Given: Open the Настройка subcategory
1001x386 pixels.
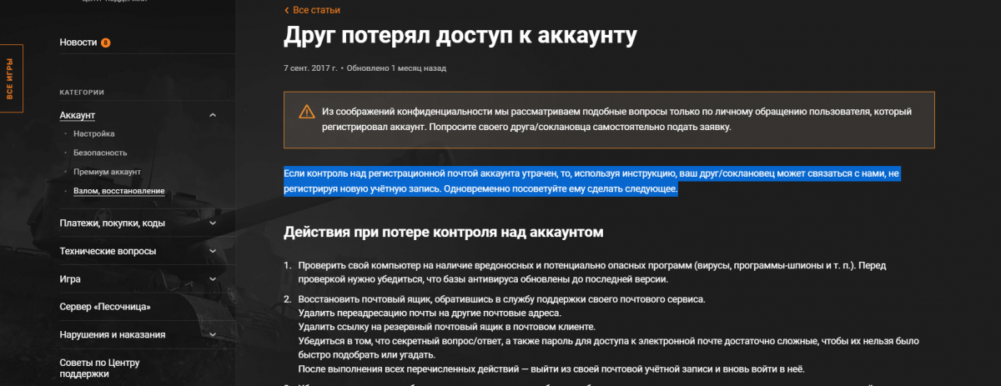Looking at the screenshot, I should (x=93, y=133).
